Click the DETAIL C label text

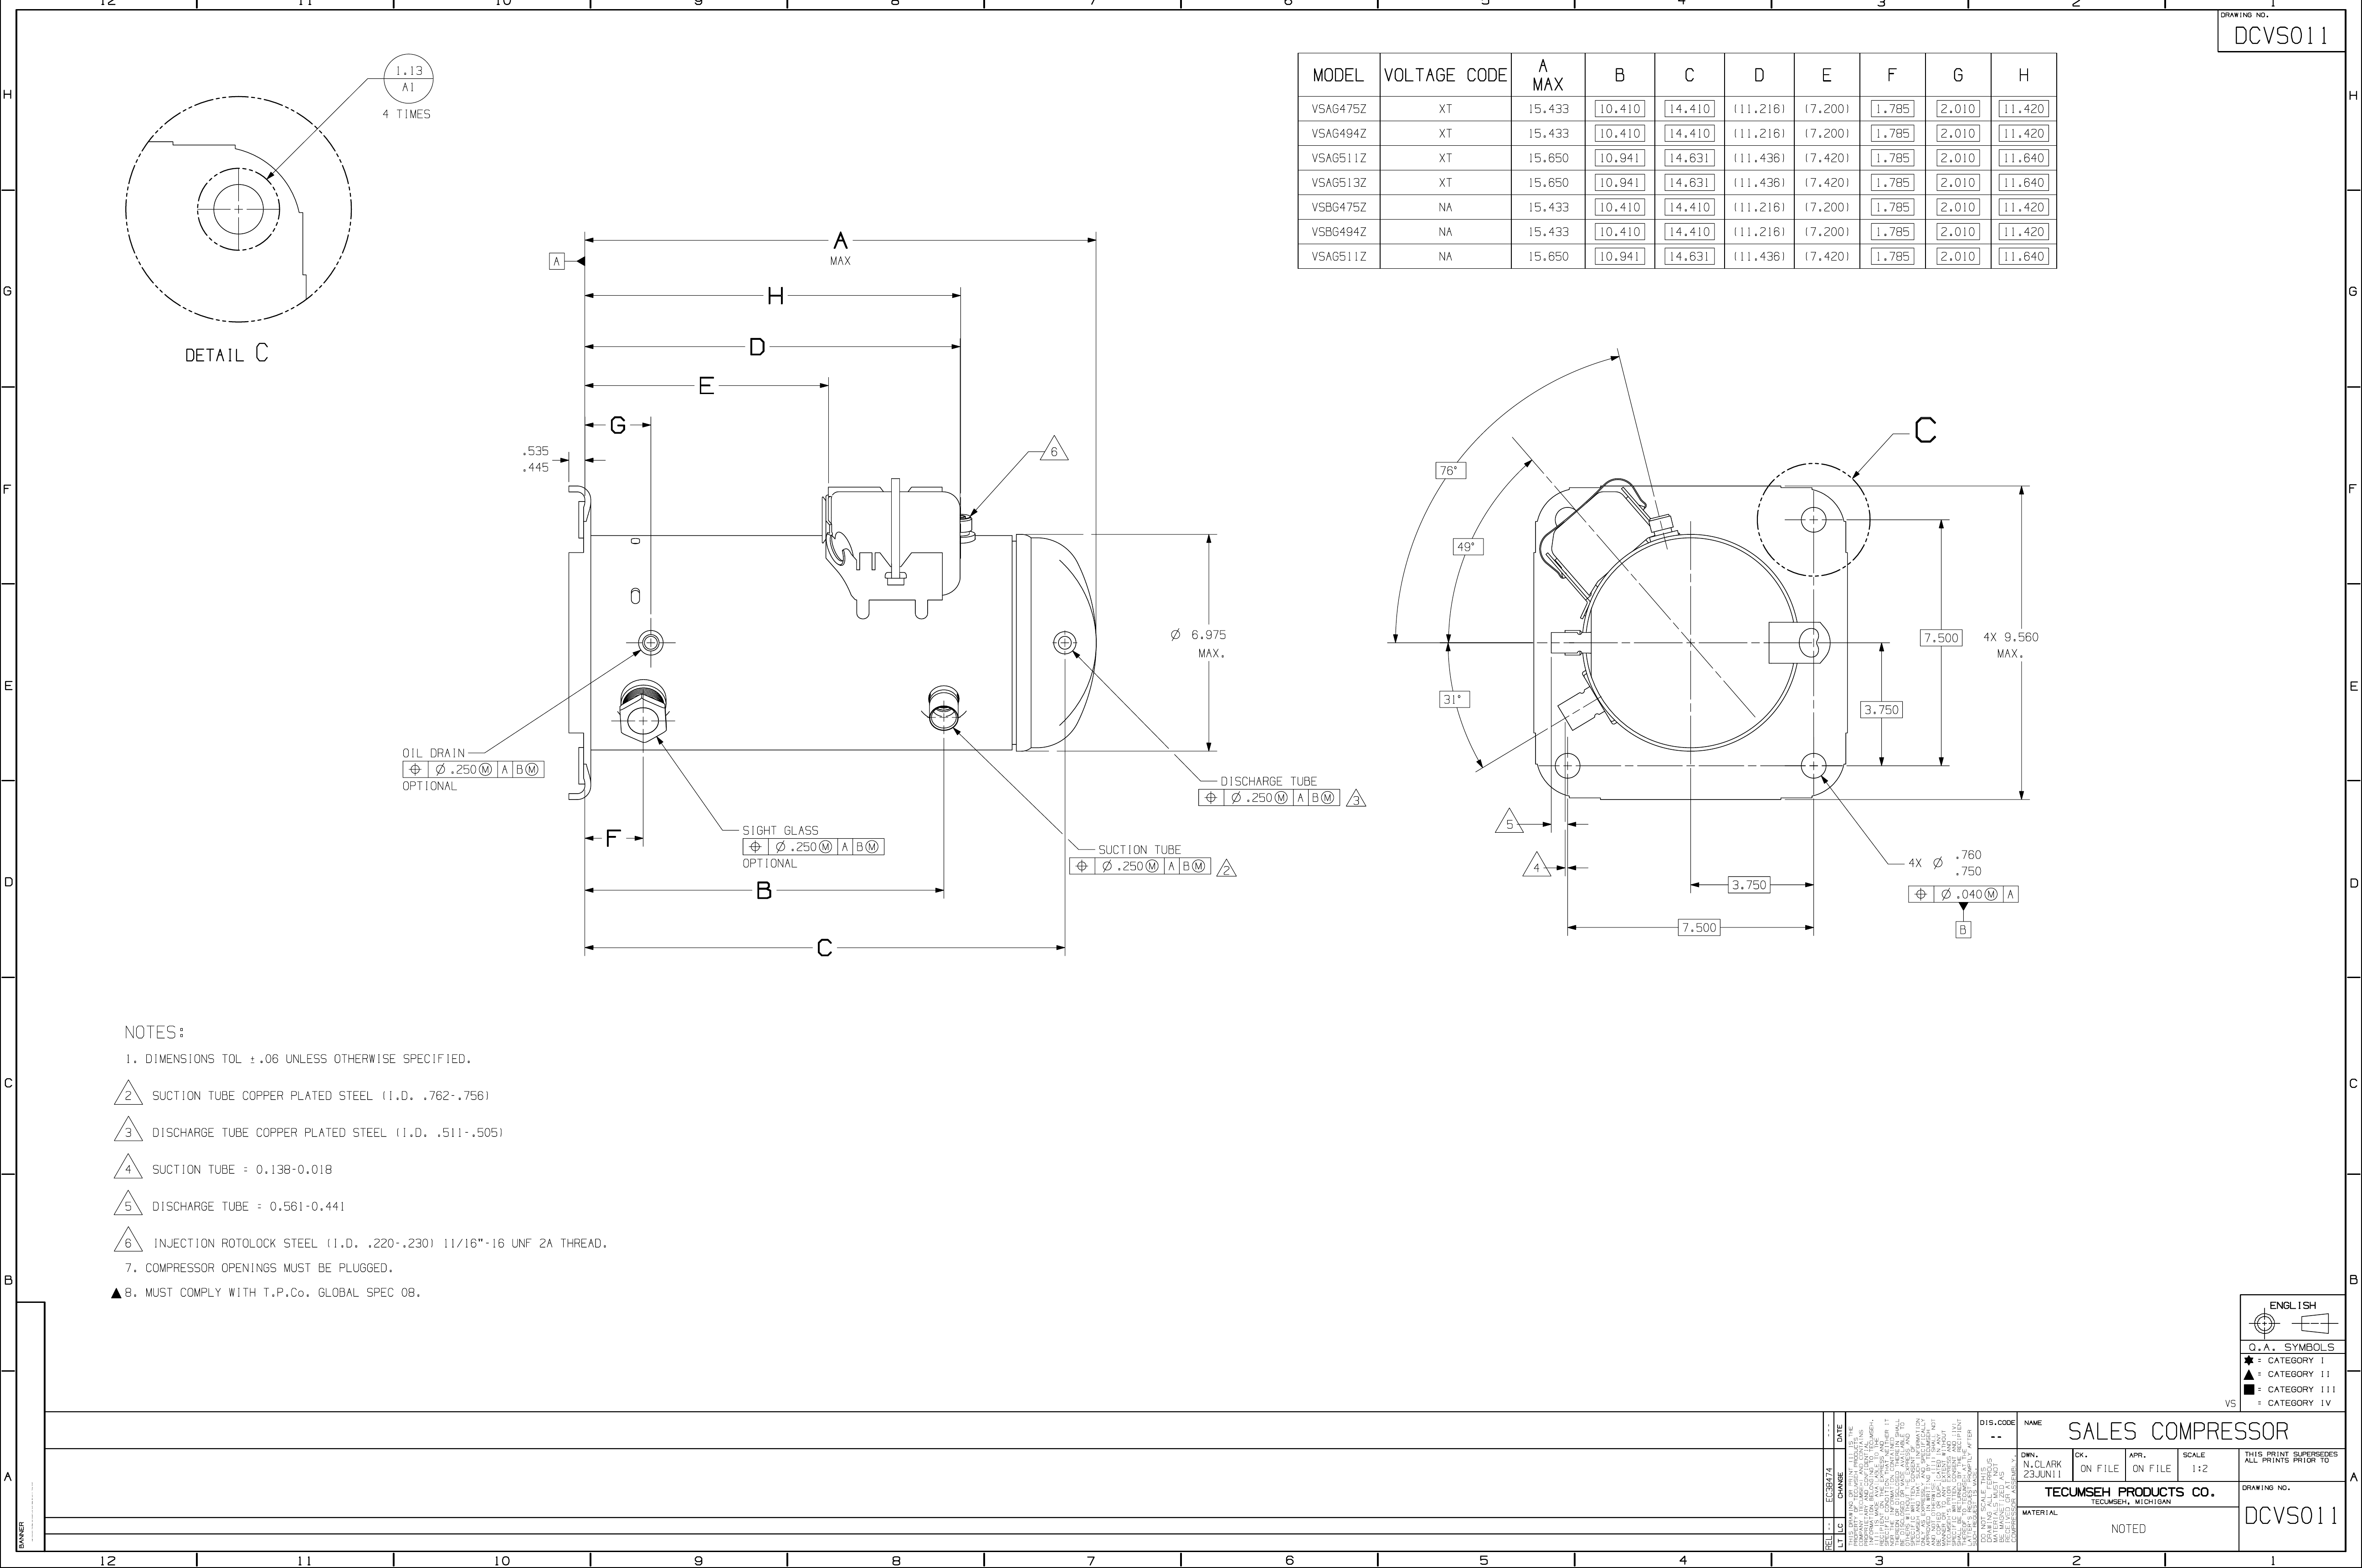click(226, 354)
